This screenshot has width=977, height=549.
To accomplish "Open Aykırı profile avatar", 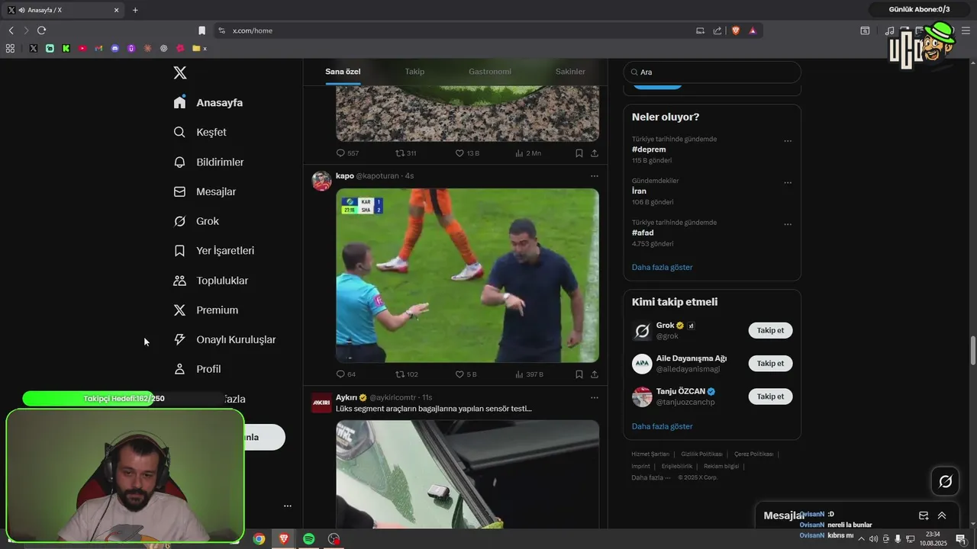I will [321, 403].
